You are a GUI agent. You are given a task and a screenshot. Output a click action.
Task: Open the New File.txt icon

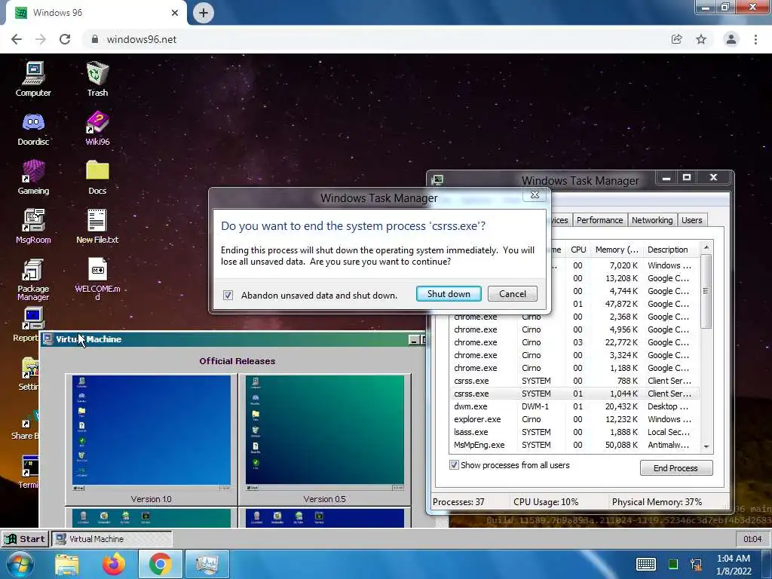97,226
